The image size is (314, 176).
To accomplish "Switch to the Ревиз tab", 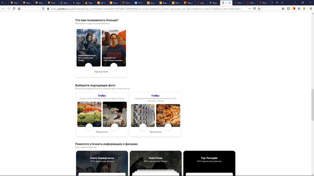I will pos(176,3).
